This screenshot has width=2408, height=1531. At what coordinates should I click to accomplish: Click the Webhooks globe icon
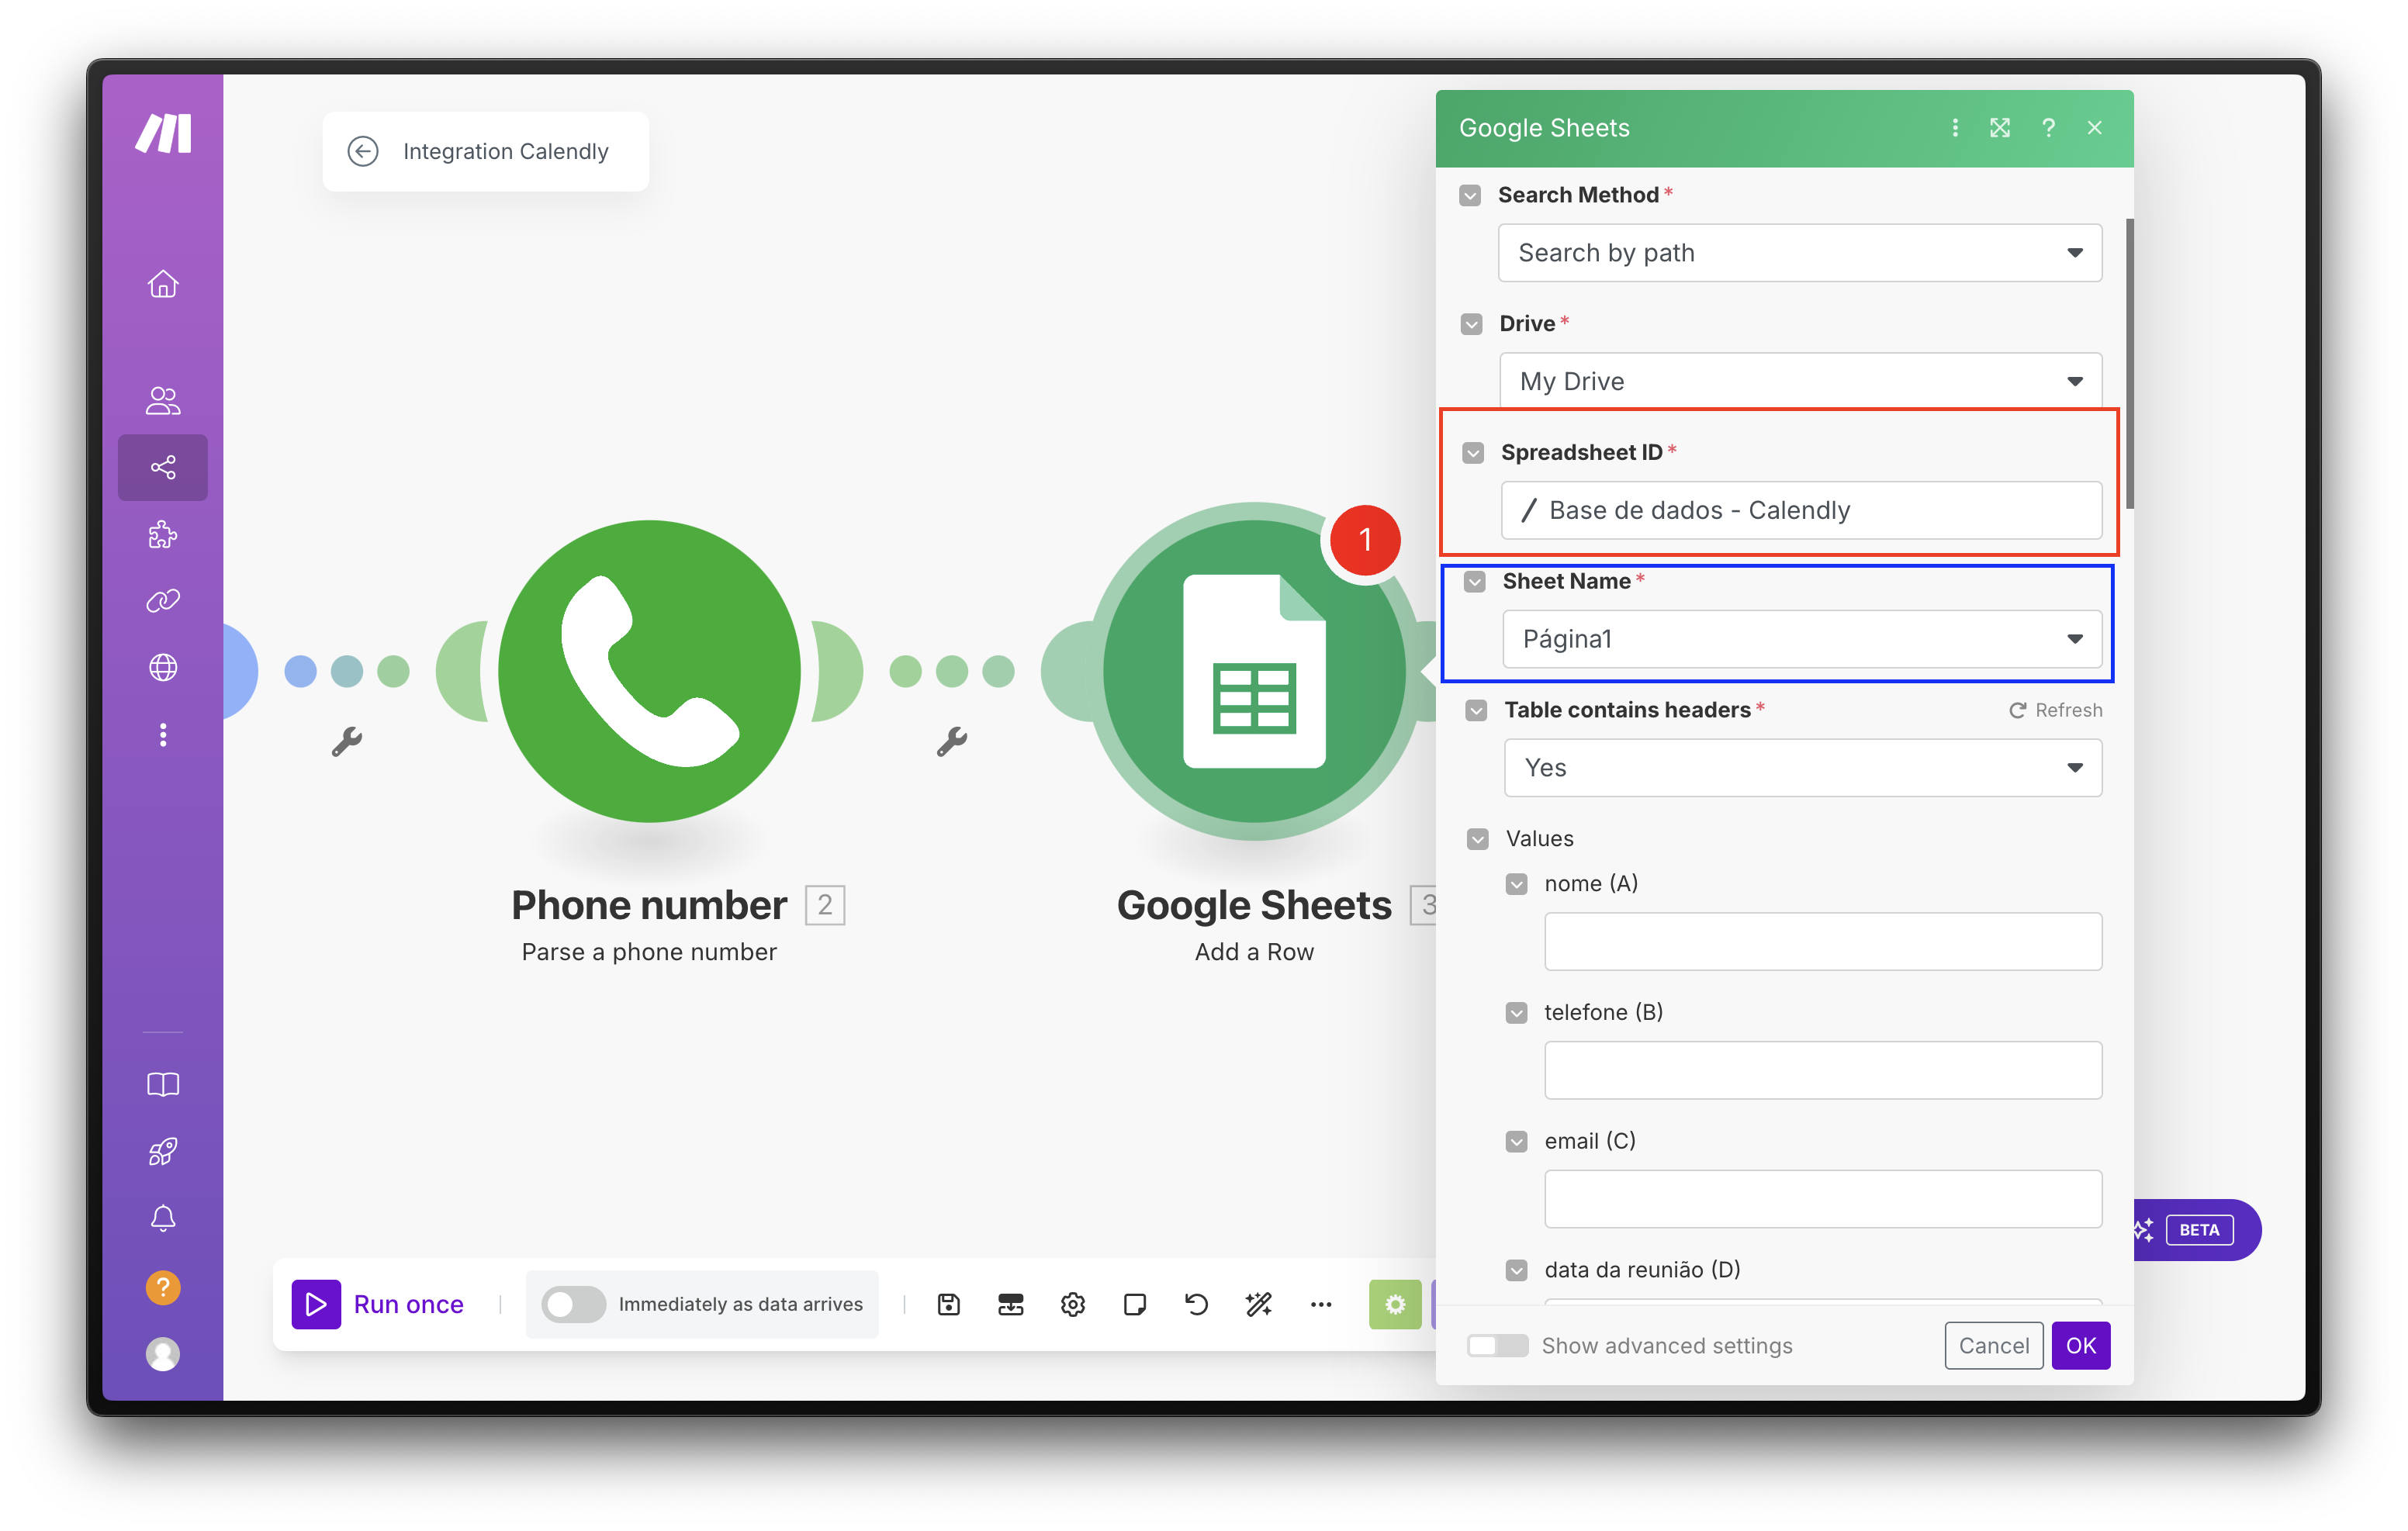[x=163, y=667]
